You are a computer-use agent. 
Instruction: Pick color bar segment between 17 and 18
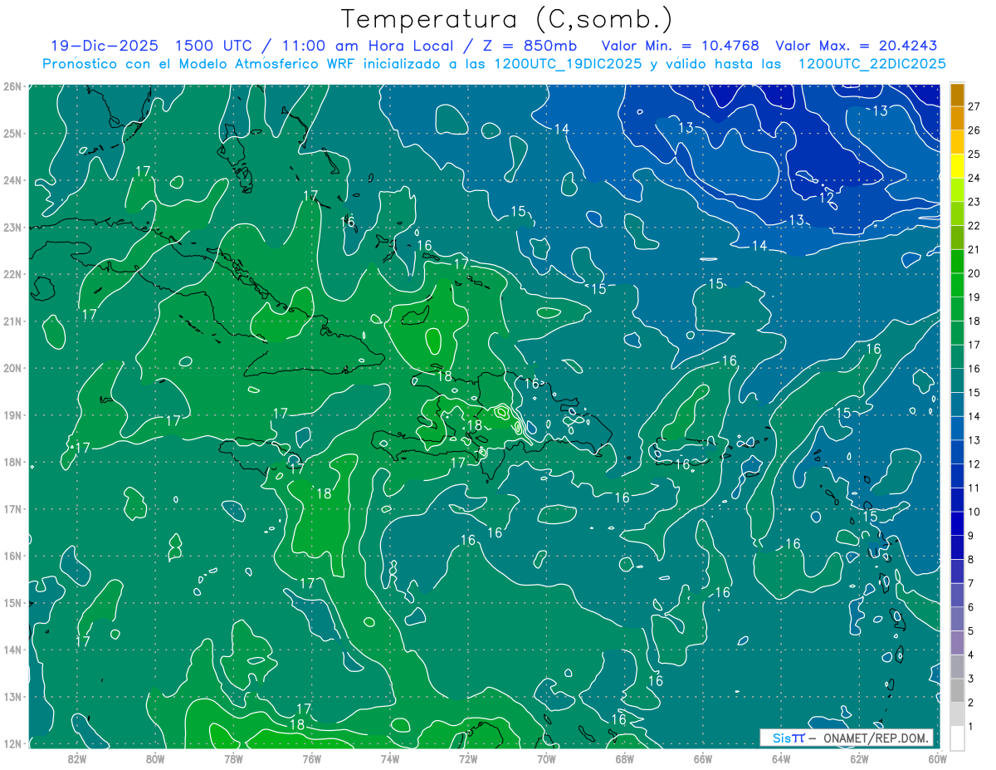coord(957,333)
